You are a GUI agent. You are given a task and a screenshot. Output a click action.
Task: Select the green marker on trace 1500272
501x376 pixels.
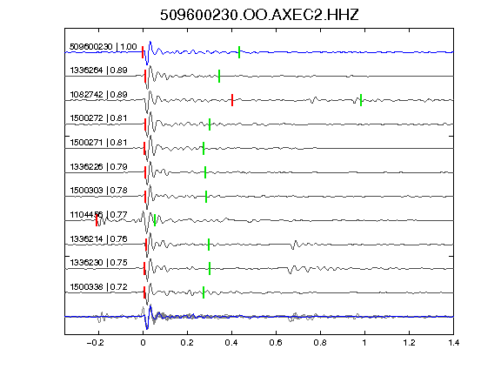pos(210,124)
